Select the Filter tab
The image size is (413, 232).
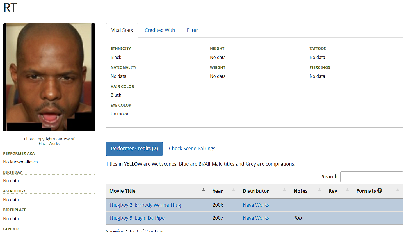[192, 30]
